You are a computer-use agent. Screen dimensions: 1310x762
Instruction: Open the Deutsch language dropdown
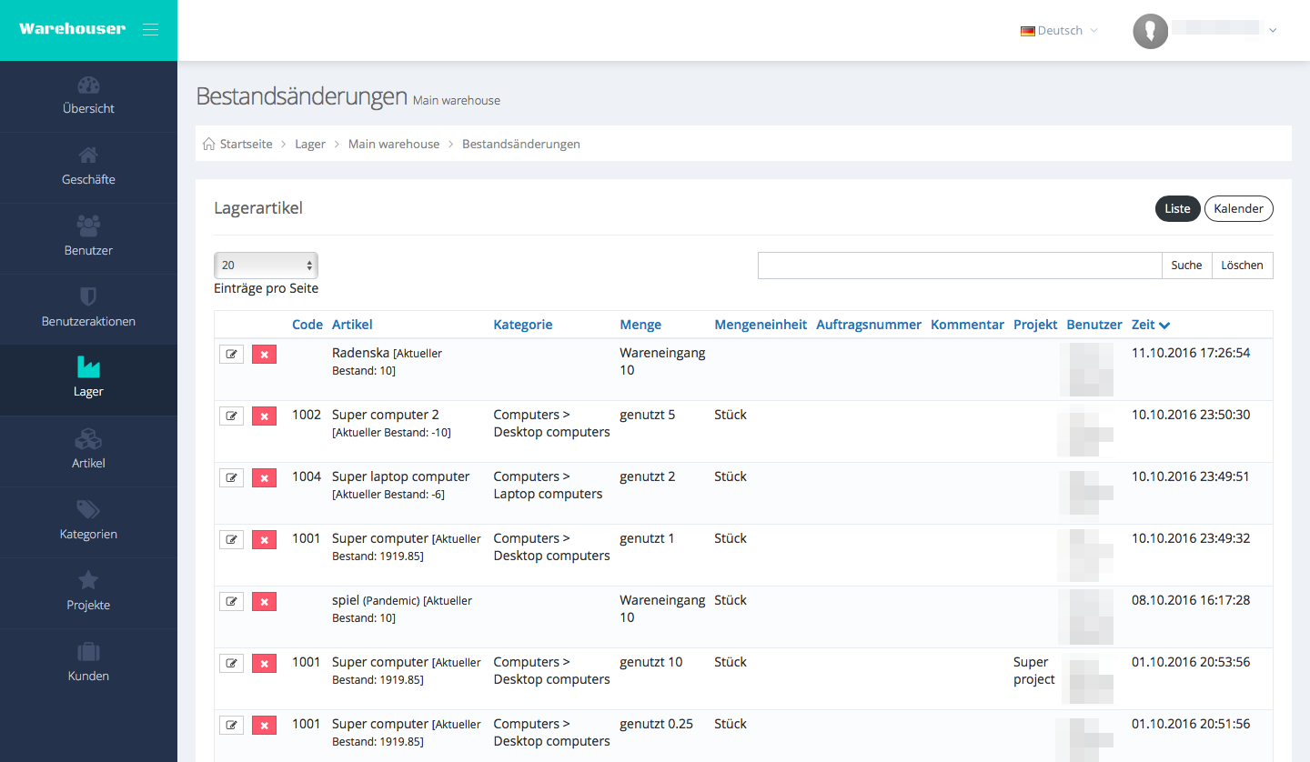pos(1060,31)
